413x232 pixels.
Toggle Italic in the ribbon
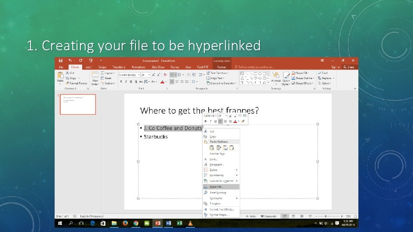coord(126,82)
